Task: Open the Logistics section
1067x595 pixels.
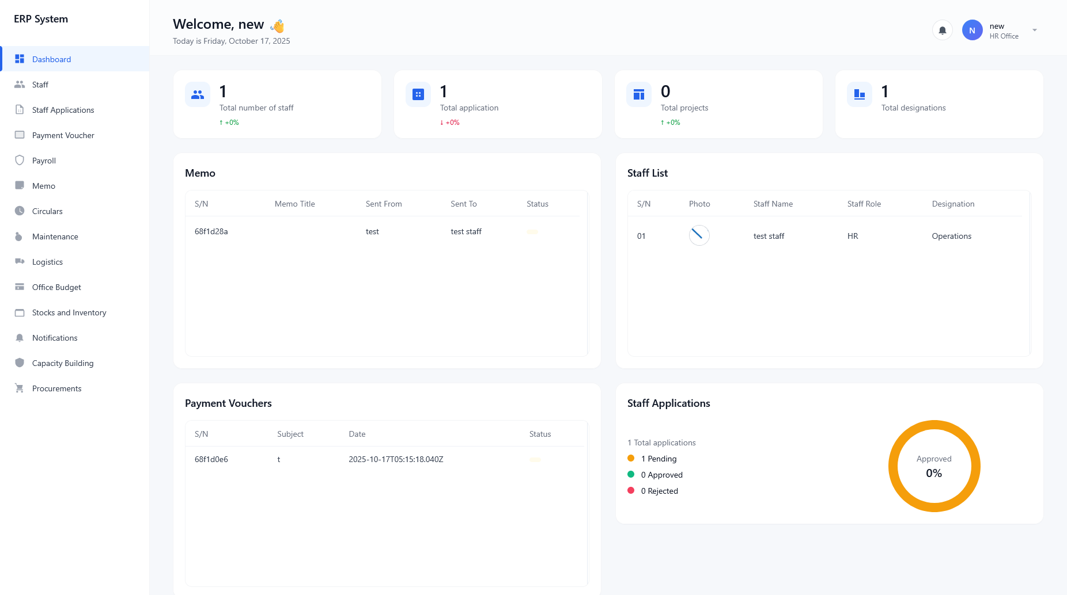Action: [x=75, y=262]
